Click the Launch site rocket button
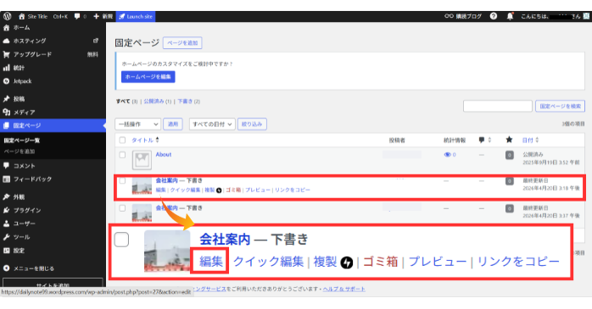592x309 pixels. (x=136, y=16)
